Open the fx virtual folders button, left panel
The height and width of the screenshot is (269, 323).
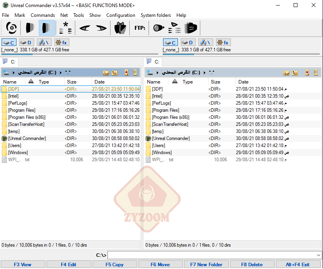tap(62, 42)
